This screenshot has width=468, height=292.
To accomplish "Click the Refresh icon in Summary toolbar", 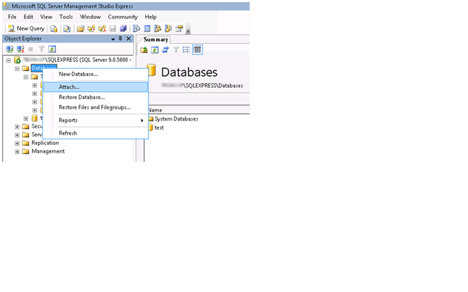I will [155, 50].
